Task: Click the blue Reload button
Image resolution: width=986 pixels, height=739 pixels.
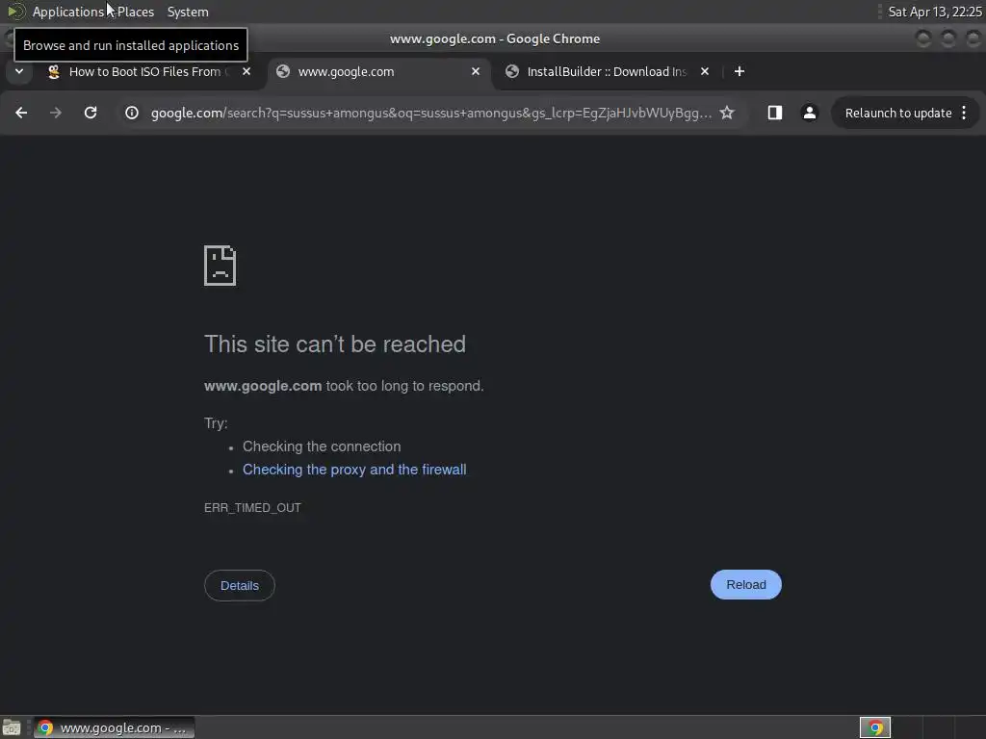Action: (746, 584)
